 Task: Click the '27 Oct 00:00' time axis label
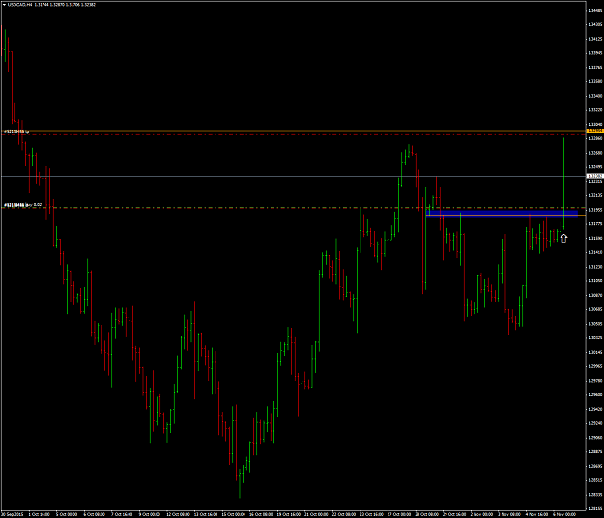tap(399, 514)
